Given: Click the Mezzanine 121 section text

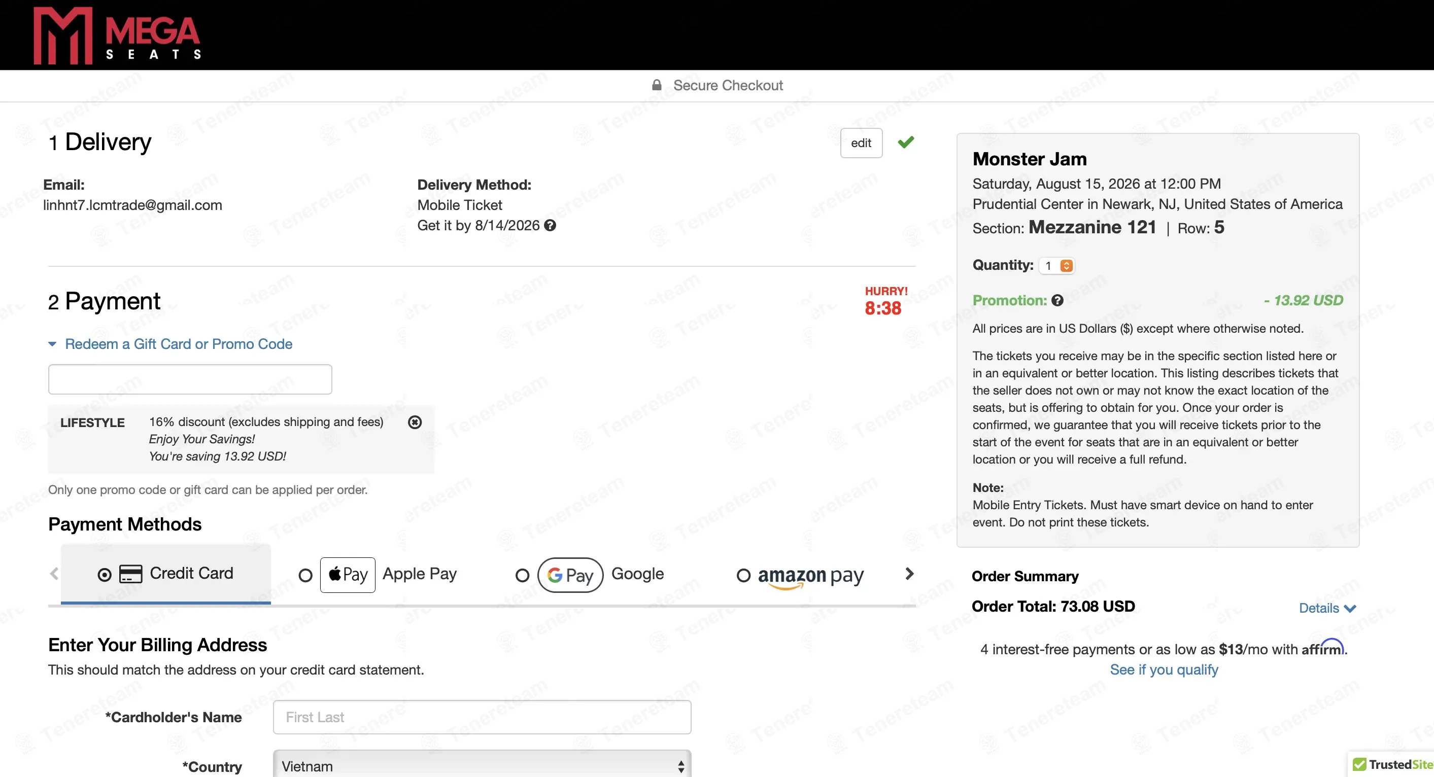Looking at the screenshot, I should click(1092, 227).
